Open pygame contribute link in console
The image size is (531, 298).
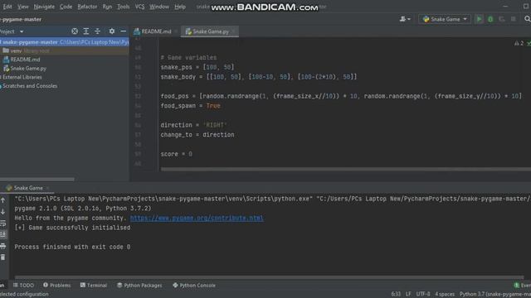pyautogui.click(x=197, y=218)
